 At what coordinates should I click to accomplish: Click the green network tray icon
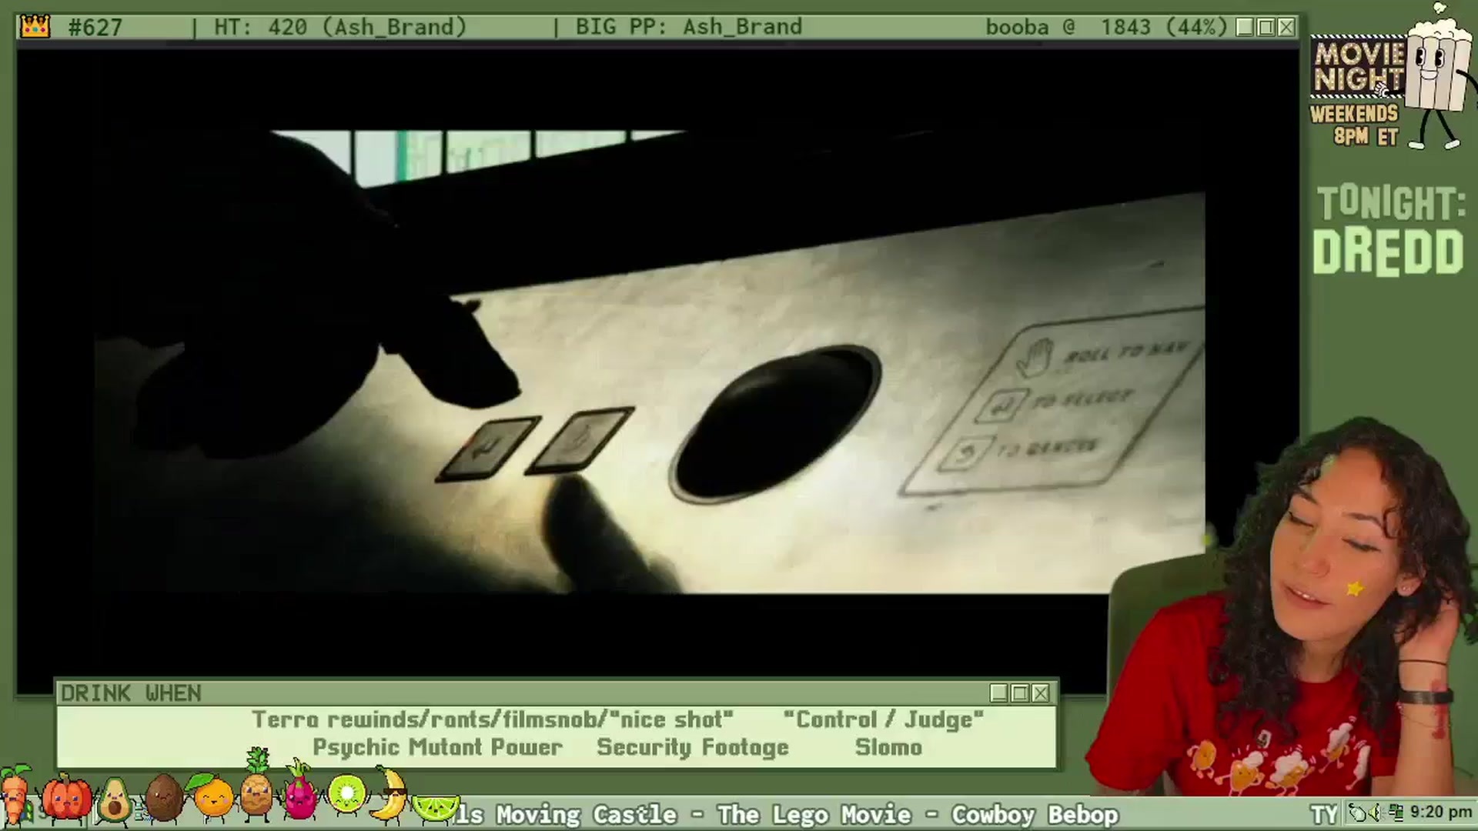pyautogui.click(x=1395, y=813)
